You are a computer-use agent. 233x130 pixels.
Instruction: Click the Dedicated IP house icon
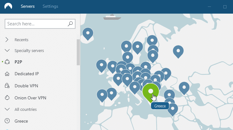point(7,74)
